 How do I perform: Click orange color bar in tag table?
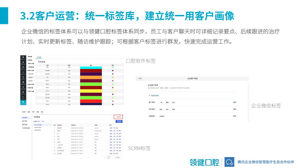click(91, 77)
